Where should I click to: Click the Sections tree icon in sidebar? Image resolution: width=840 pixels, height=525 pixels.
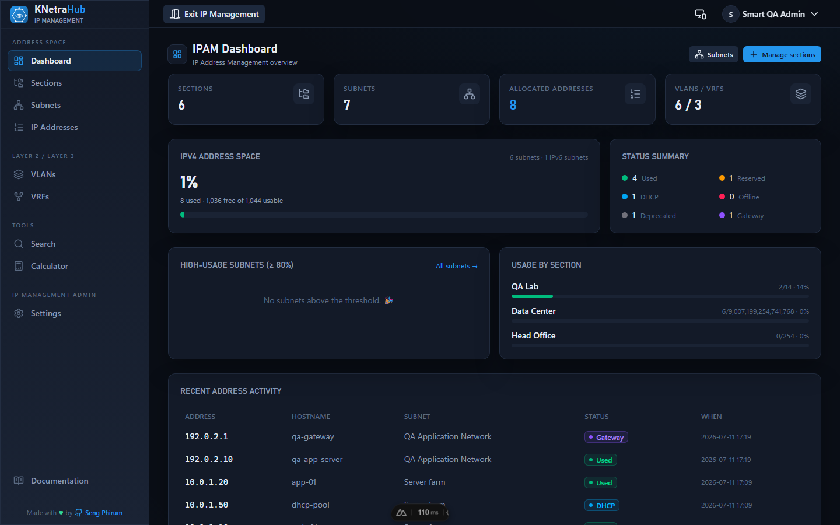[x=19, y=83]
